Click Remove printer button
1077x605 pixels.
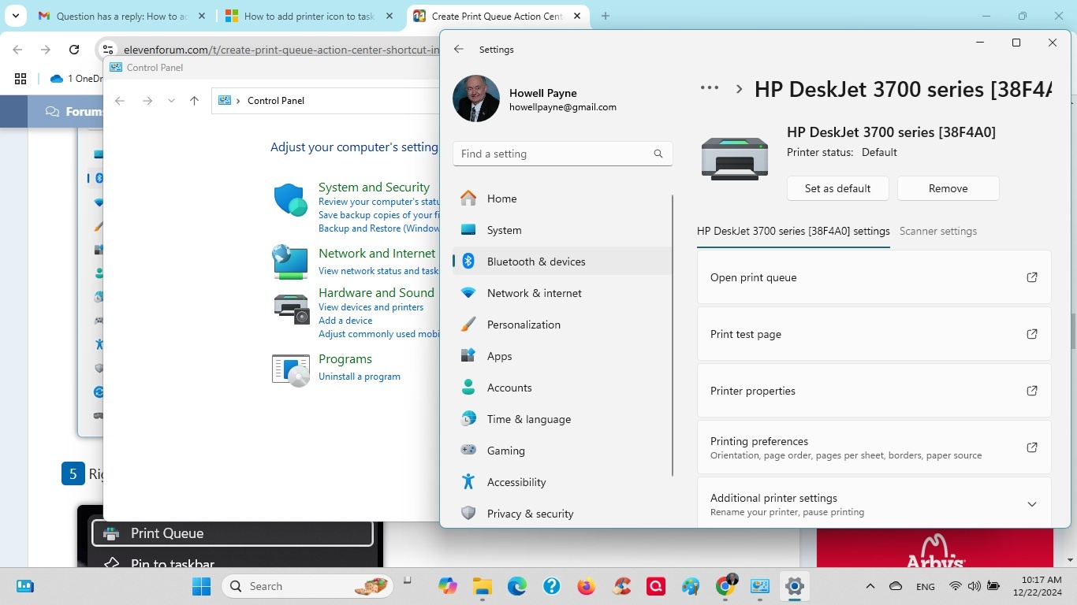tap(948, 188)
